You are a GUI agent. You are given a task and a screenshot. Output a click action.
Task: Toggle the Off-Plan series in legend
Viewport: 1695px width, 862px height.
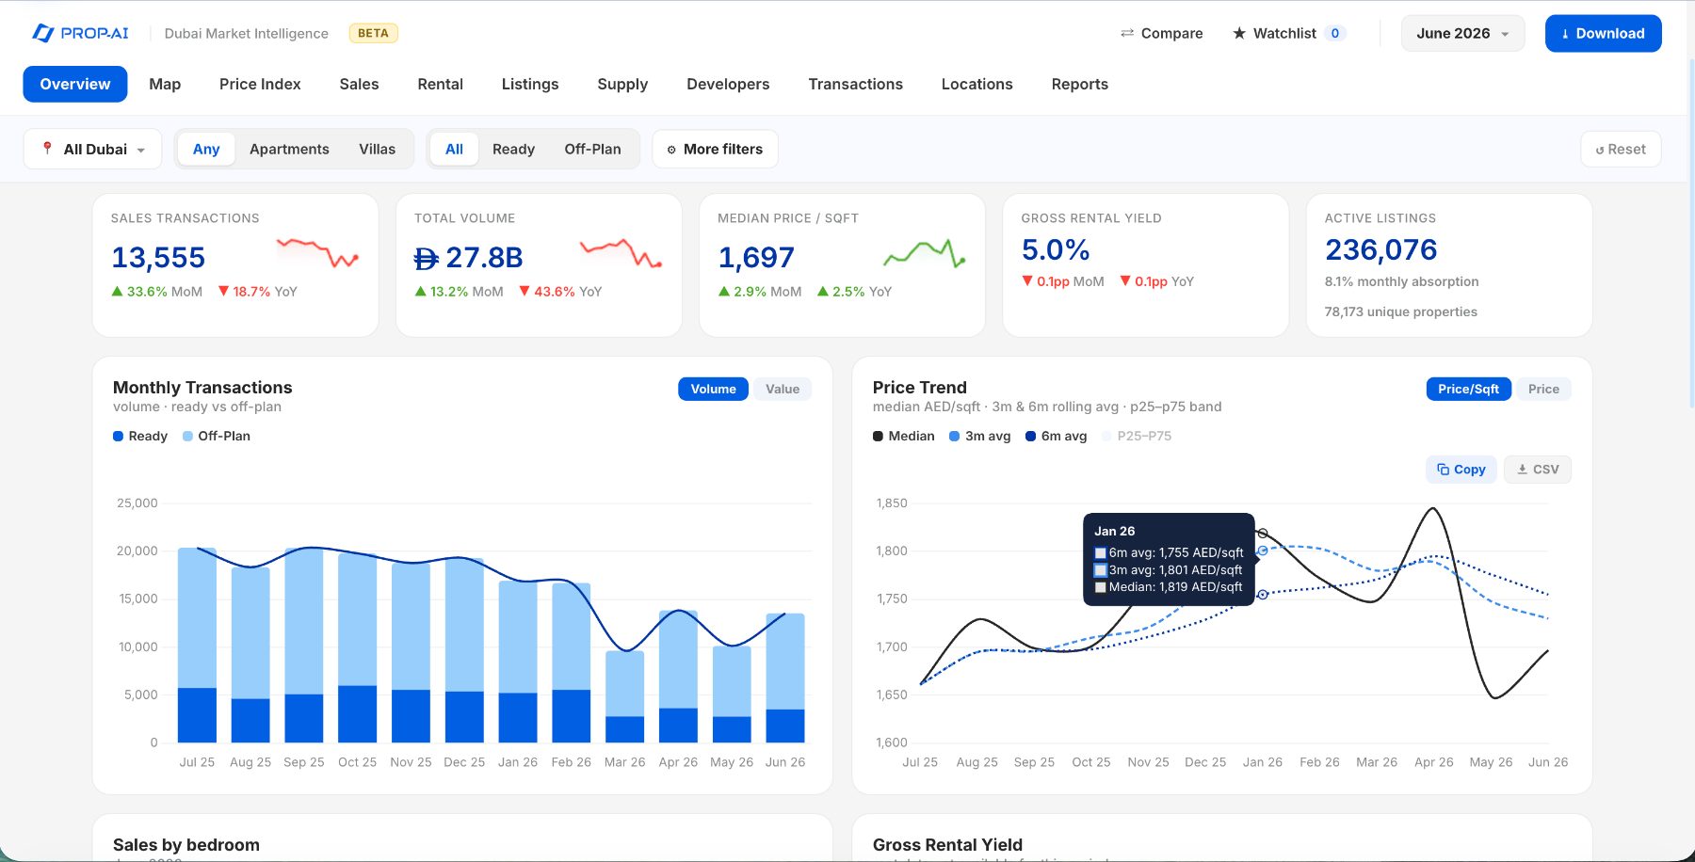[x=217, y=436]
